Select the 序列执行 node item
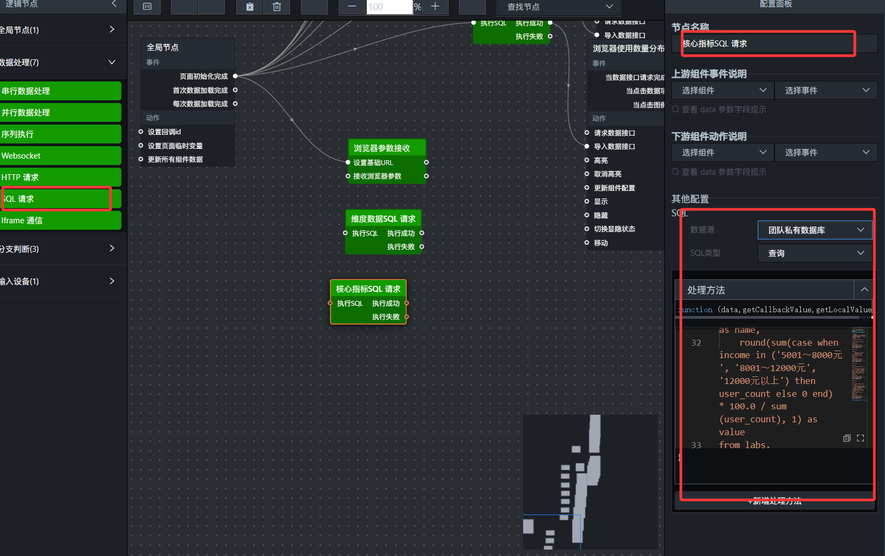Screen dimensions: 885x556 point(60,134)
